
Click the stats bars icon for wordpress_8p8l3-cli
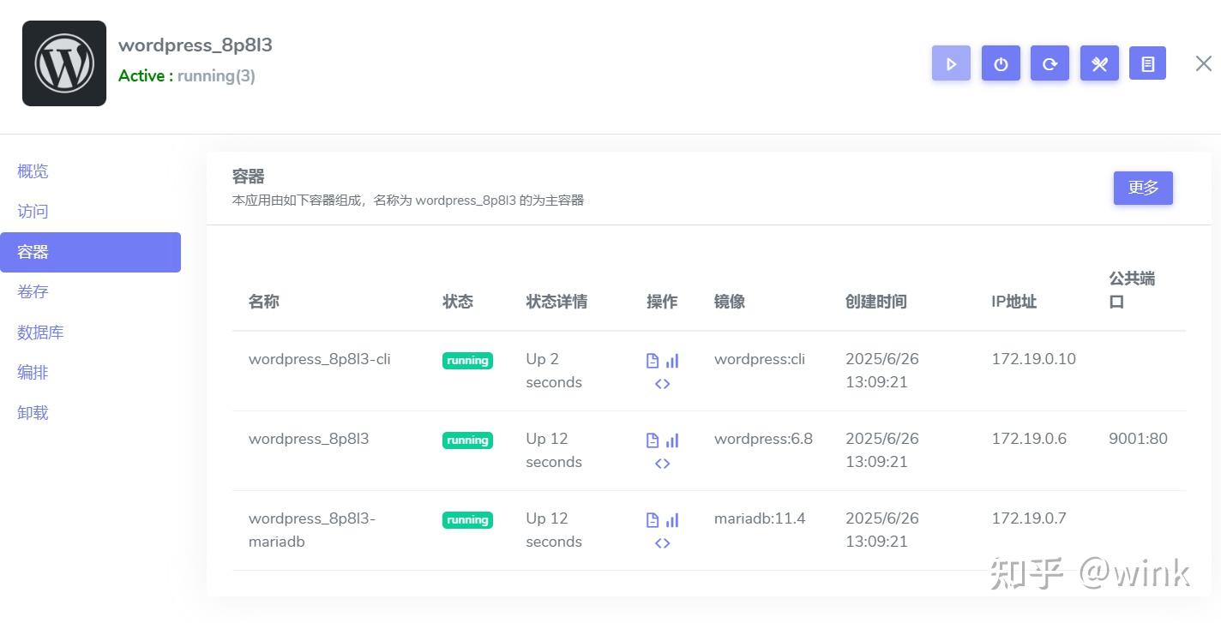click(x=673, y=360)
